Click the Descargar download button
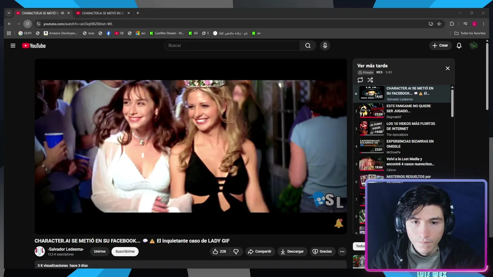Image resolution: width=493 pixels, height=277 pixels. click(292, 251)
